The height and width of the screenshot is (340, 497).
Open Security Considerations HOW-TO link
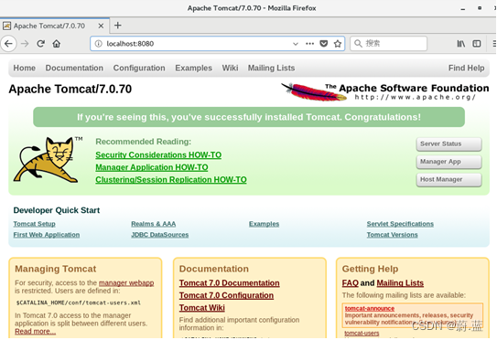click(158, 154)
